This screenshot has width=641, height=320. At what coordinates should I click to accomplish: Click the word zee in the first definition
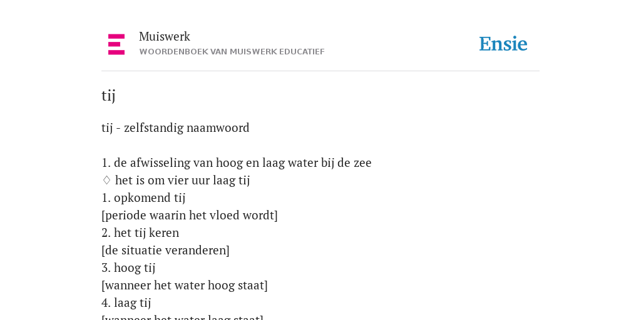362,163
